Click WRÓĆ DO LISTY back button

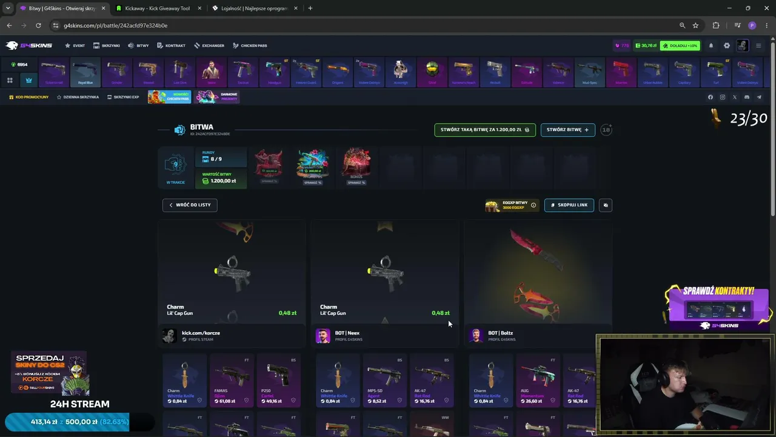pyautogui.click(x=190, y=205)
